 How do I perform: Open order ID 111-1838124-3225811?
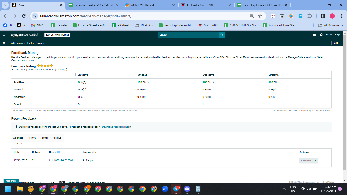(x=61, y=160)
